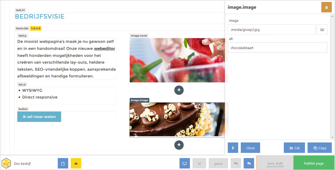Click the blue undo-all arrow icon
This screenshot has height=170, width=335.
point(249,163)
